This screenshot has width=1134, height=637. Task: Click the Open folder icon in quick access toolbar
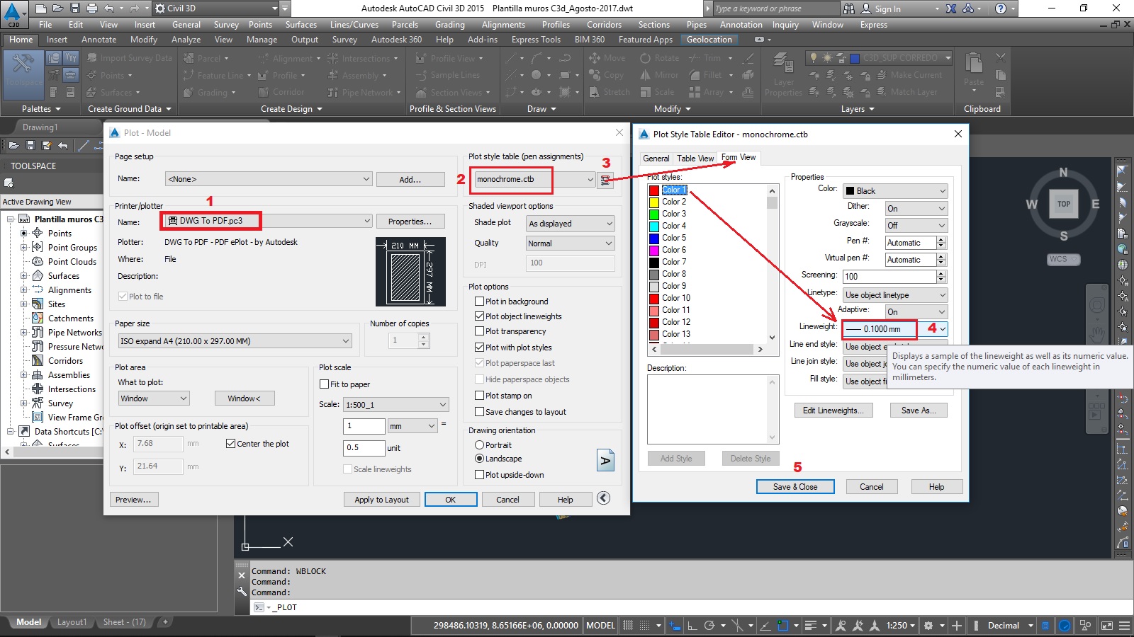(x=57, y=8)
